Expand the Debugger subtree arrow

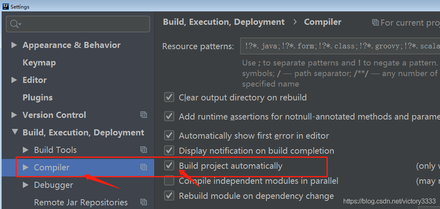click(26, 185)
